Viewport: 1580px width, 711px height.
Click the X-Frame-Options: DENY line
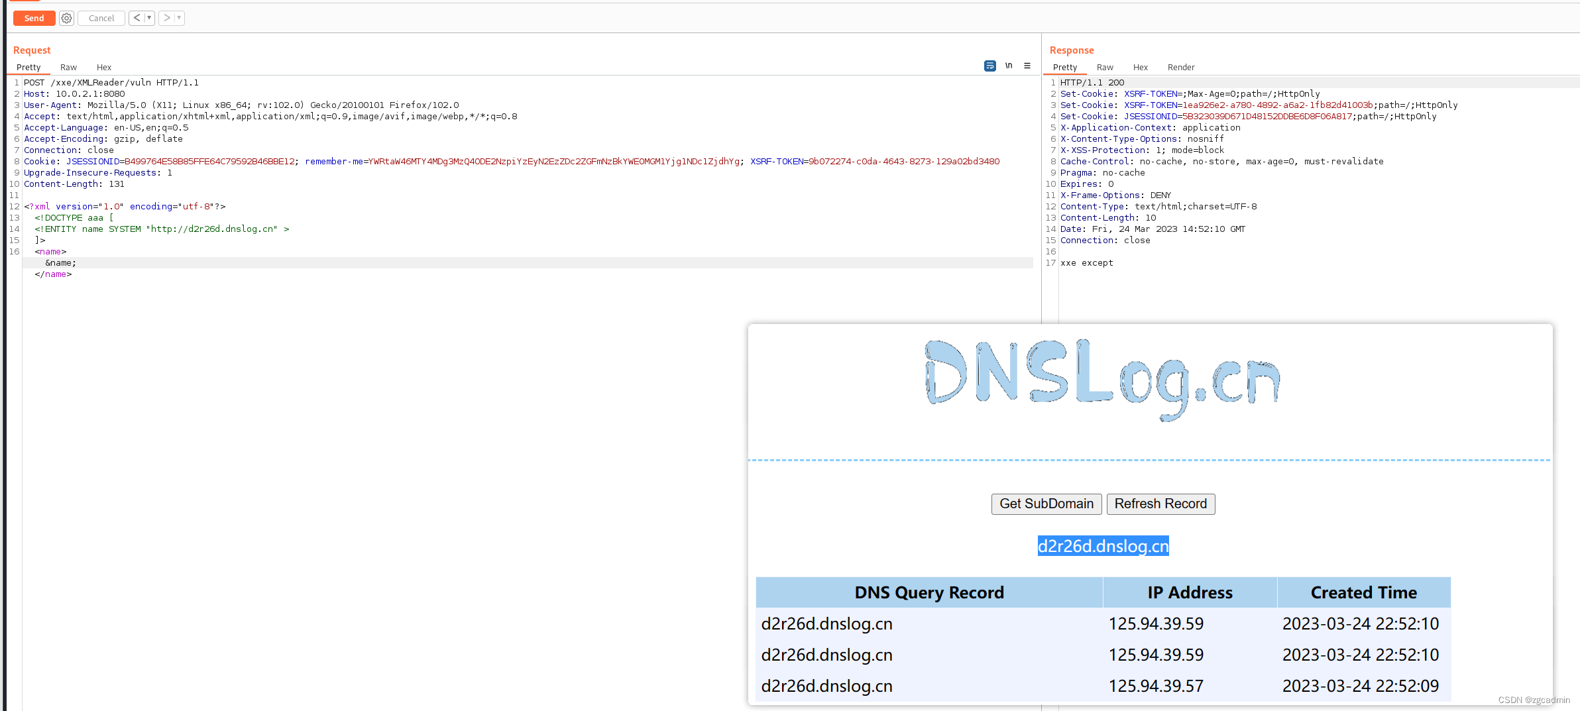point(1116,195)
